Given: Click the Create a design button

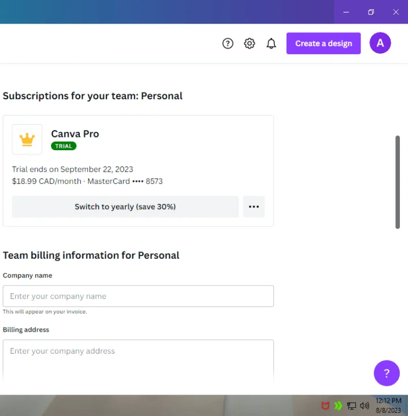Looking at the screenshot, I should coord(324,43).
